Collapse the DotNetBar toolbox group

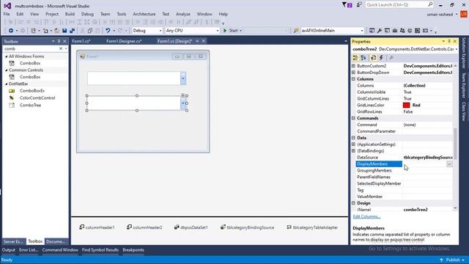click(x=7, y=84)
